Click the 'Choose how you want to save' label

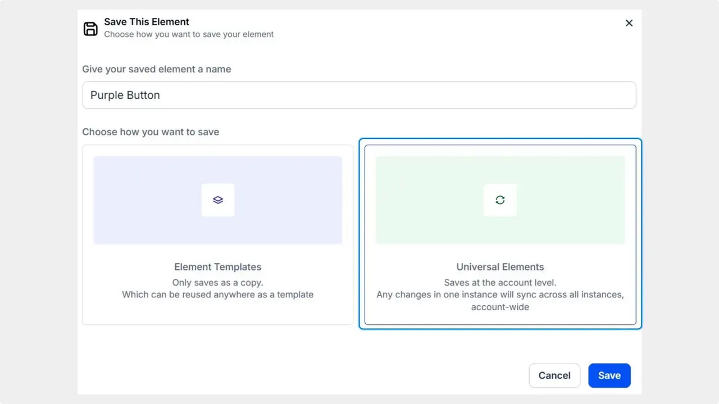[x=151, y=132]
